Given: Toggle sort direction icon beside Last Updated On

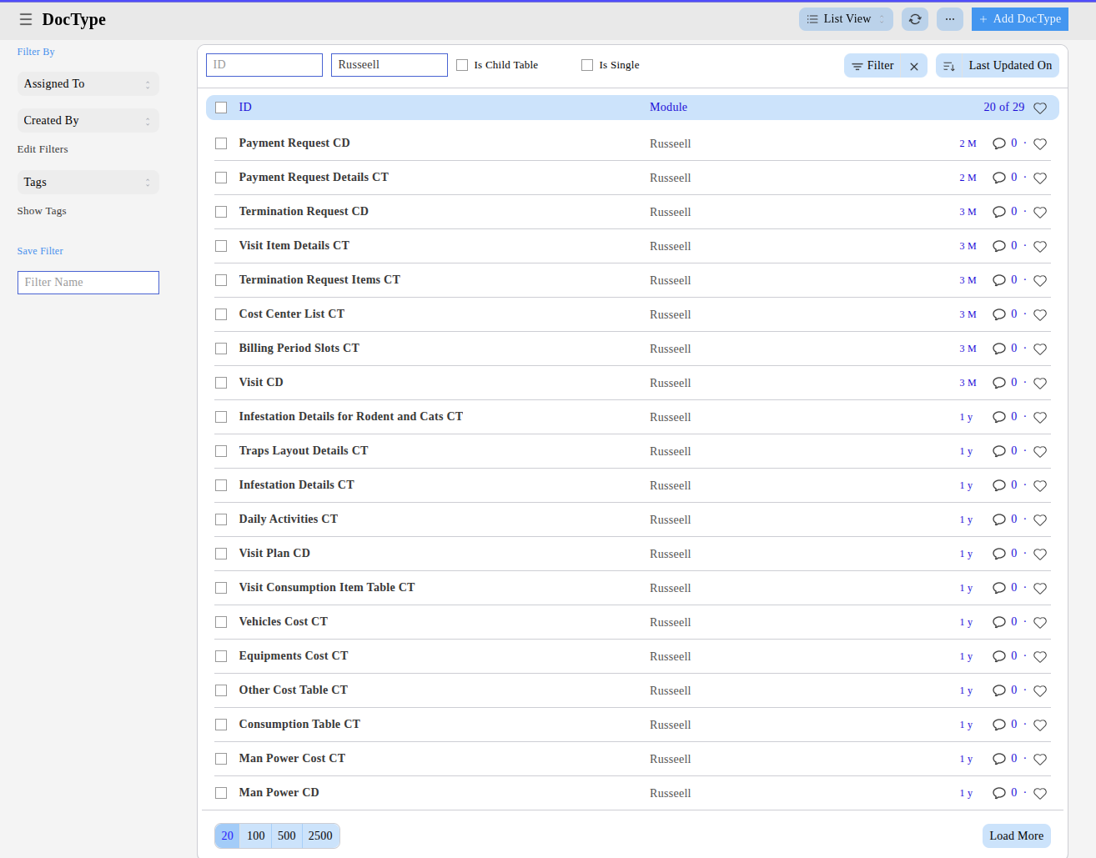Looking at the screenshot, I should pos(949,66).
